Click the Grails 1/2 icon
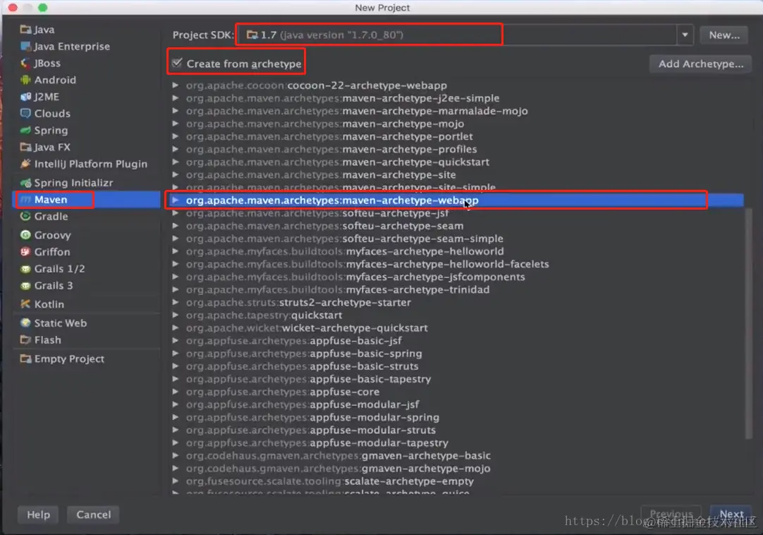The height and width of the screenshot is (535, 763). (25, 268)
